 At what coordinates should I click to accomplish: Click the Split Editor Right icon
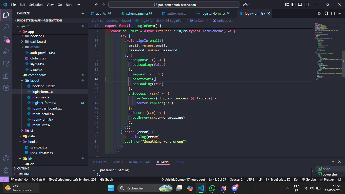pyautogui.click(x=333, y=13)
